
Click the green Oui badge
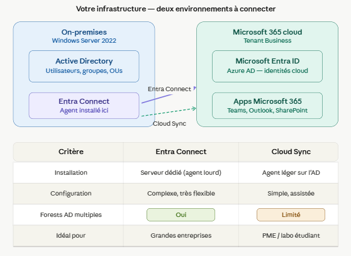181,215
